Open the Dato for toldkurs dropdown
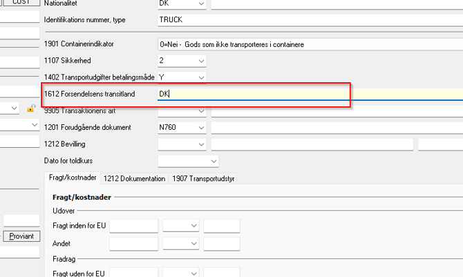 (214, 161)
